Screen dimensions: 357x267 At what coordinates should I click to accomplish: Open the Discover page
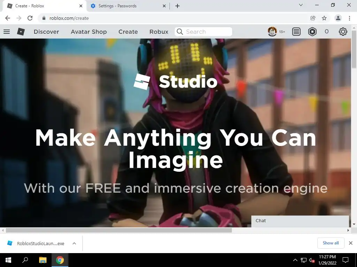(x=46, y=32)
